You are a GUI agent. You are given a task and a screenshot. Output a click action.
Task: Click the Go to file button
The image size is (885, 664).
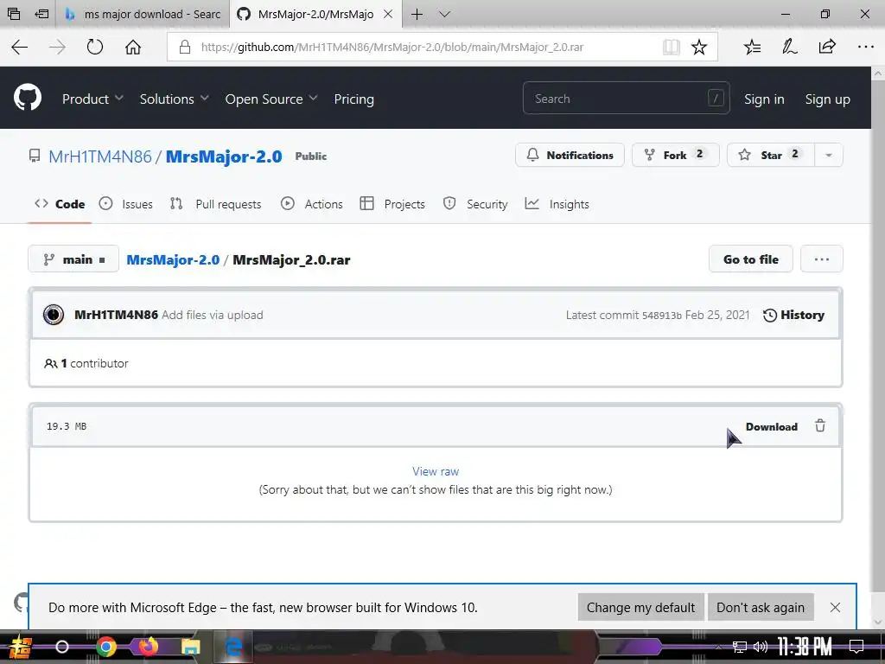(x=751, y=259)
